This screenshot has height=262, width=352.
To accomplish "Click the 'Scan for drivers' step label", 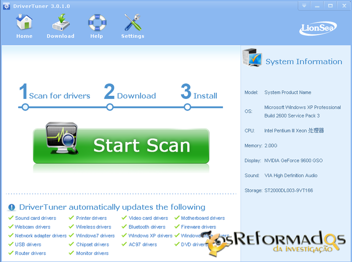I will 59,96.
